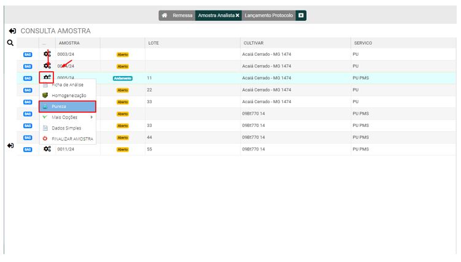Switch to the Lançamento Protocolo tab
The width and height of the screenshot is (461, 262).
click(x=268, y=15)
